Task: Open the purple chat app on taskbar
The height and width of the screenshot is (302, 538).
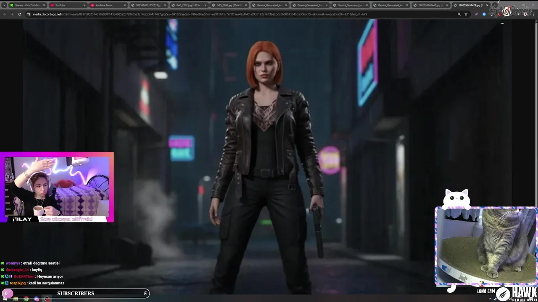Action: tap(37, 299)
